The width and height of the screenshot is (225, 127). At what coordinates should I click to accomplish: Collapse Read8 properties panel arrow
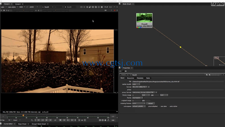pyautogui.click(x=121, y=75)
